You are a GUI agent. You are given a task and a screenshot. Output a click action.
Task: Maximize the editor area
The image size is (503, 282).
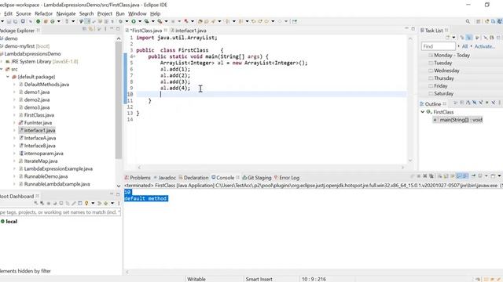coord(413,29)
